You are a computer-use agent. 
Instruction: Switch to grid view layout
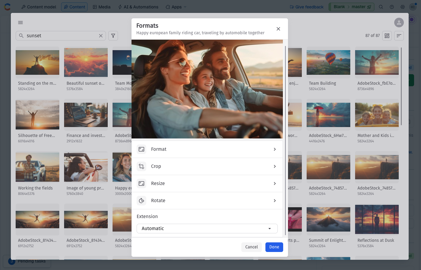pos(387,36)
